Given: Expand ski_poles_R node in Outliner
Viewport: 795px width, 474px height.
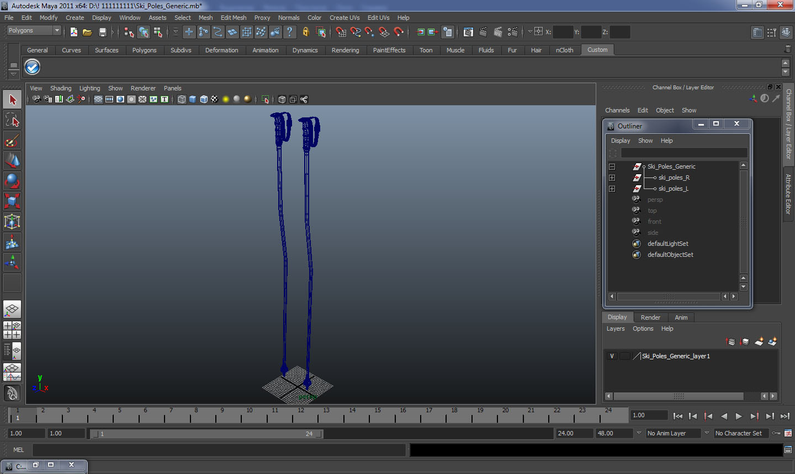Looking at the screenshot, I should point(612,177).
